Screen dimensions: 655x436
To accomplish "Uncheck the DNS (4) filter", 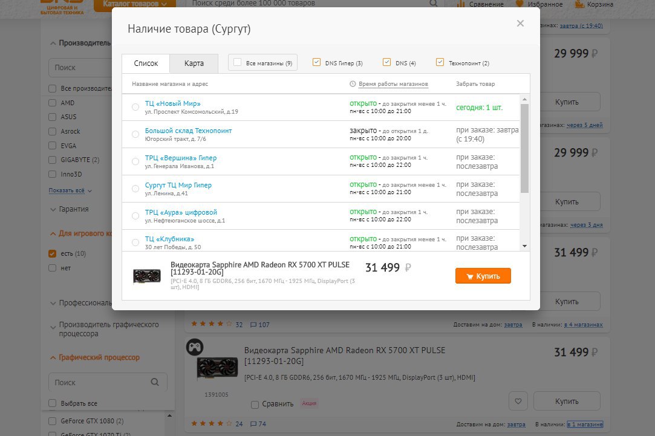I will pos(387,62).
